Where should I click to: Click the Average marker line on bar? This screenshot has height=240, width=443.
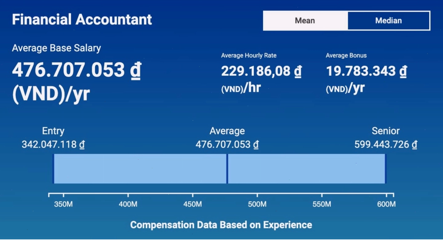(x=227, y=169)
